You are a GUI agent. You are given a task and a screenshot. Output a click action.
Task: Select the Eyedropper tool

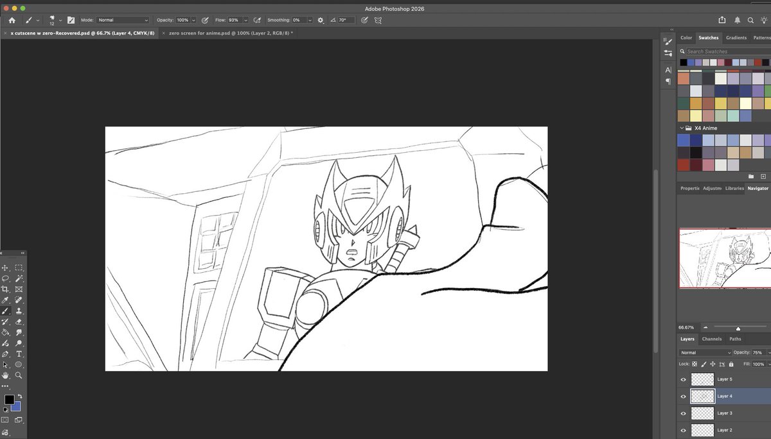tap(5, 300)
